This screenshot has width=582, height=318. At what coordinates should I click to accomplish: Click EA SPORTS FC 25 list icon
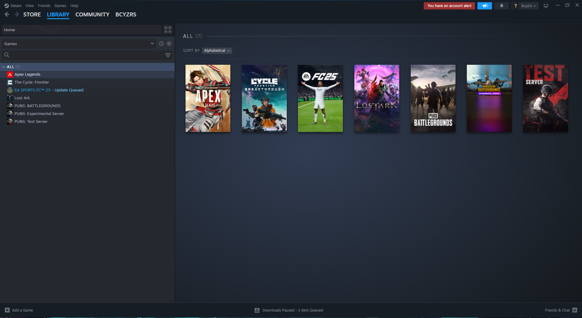(x=10, y=90)
